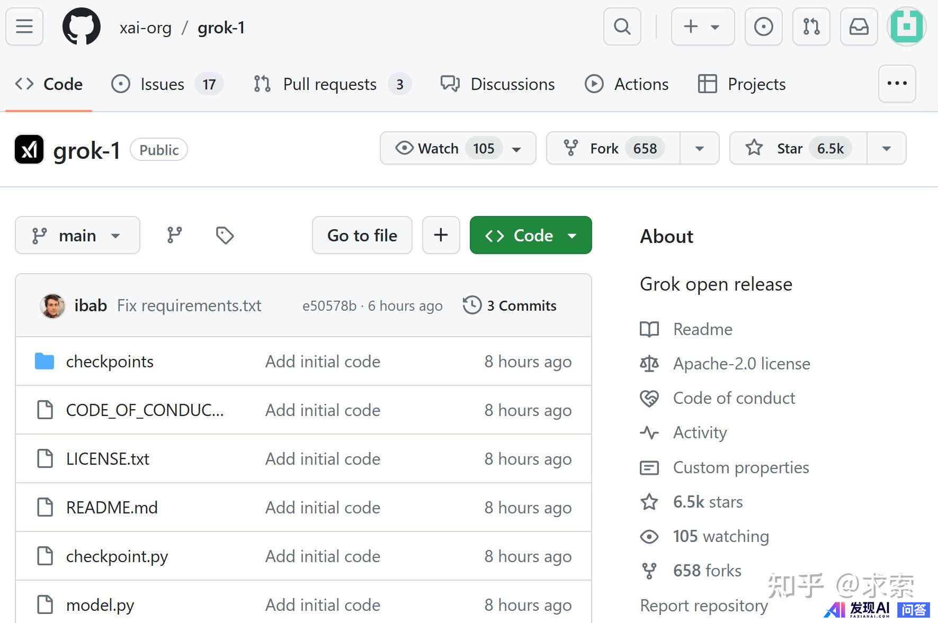Open the main branch selector

pyautogui.click(x=78, y=235)
